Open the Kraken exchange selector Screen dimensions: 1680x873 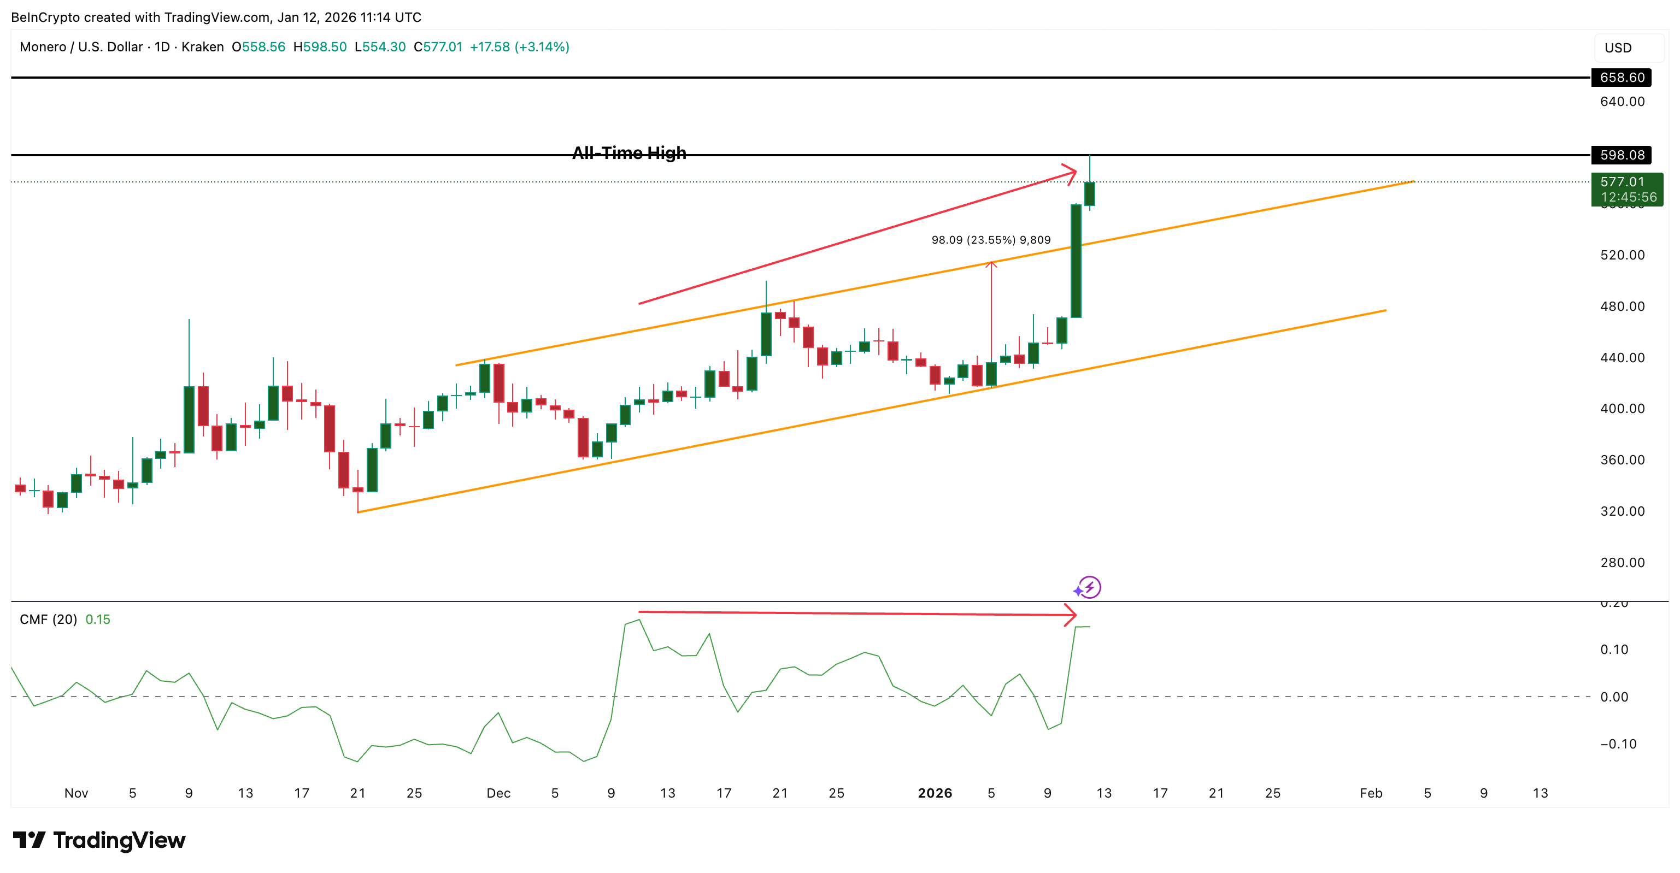204,47
